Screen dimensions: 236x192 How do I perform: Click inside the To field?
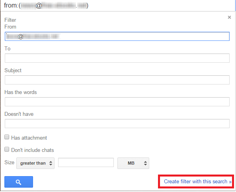(x=117, y=58)
